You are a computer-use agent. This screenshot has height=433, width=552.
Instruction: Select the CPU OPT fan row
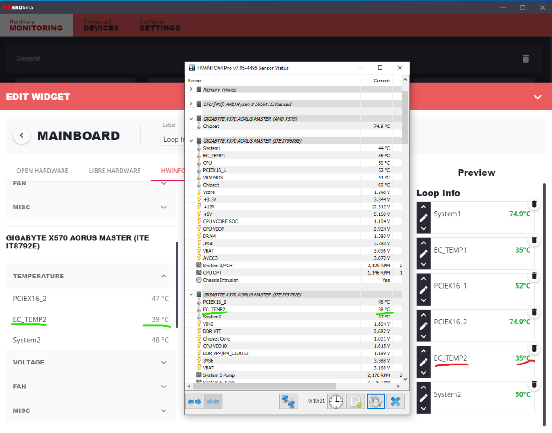[293, 273]
